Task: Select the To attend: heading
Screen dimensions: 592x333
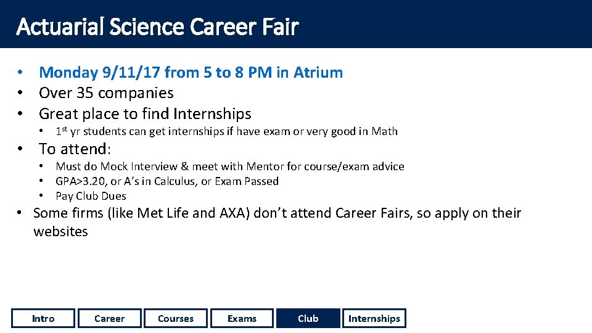Action: click(75, 149)
